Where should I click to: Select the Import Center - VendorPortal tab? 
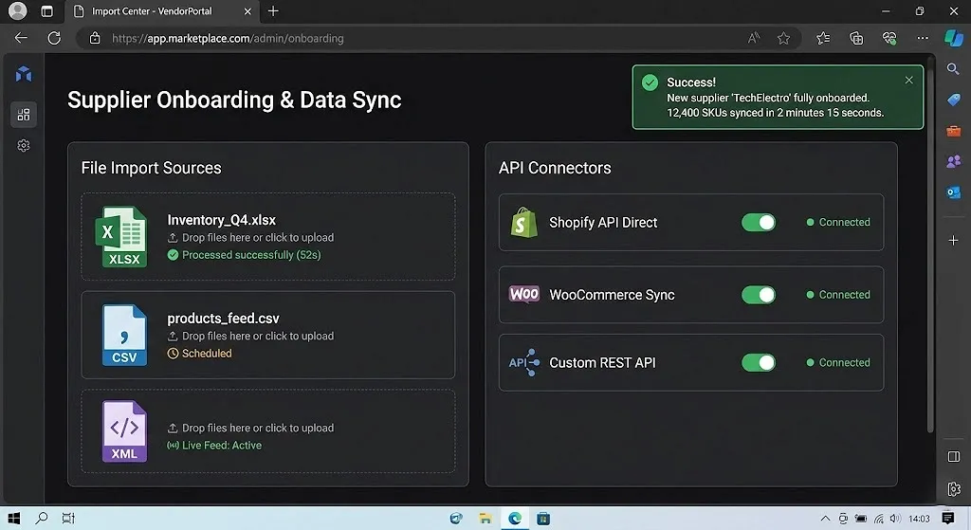(x=152, y=11)
